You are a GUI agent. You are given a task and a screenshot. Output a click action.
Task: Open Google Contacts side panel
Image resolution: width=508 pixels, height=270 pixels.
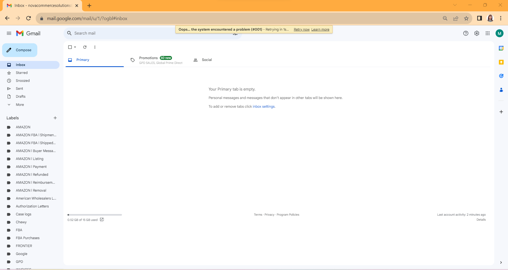pos(501,90)
